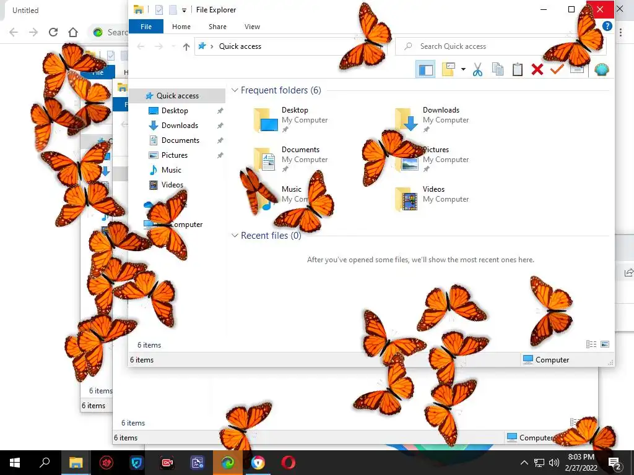Click the volume speaker icon in the system tray
Viewport: 634px width, 475px height.
pos(554,463)
